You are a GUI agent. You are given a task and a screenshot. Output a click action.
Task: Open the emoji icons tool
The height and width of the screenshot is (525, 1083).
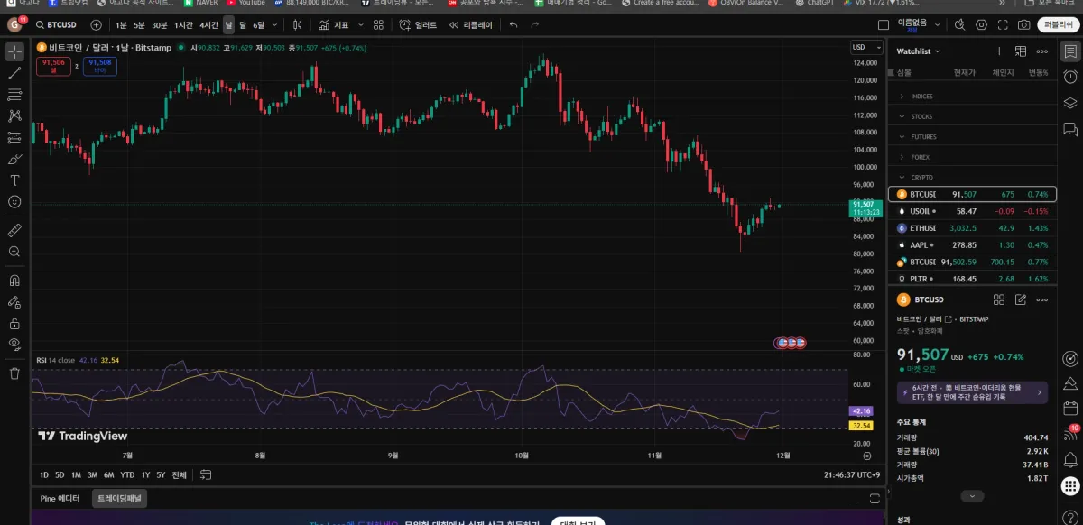coord(14,202)
